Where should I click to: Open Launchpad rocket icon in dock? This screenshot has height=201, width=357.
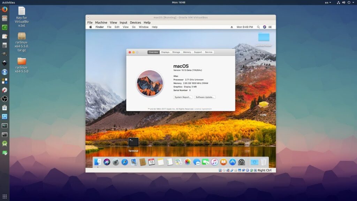(x=116, y=162)
